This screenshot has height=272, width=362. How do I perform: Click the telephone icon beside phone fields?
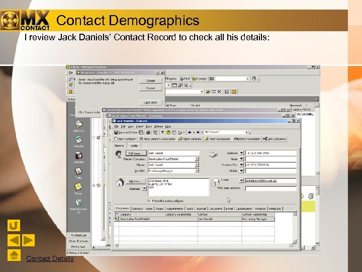(x=213, y=154)
